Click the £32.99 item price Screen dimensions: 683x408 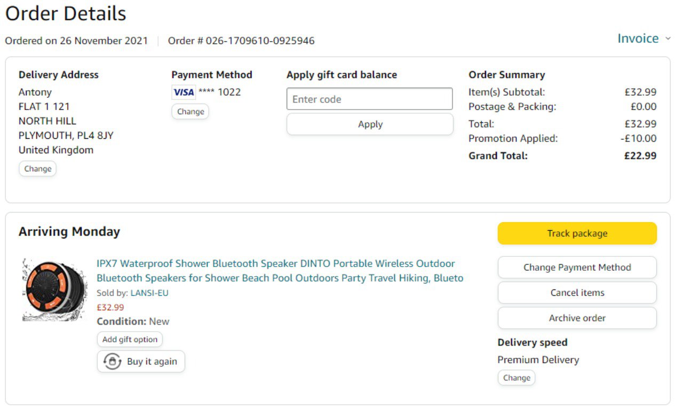coord(110,308)
